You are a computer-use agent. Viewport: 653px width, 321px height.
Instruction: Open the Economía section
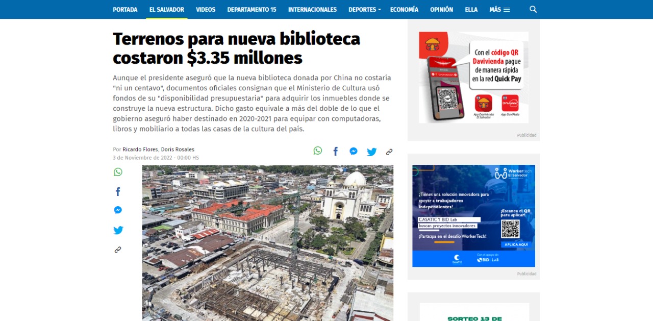pyautogui.click(x=404, y=10)
